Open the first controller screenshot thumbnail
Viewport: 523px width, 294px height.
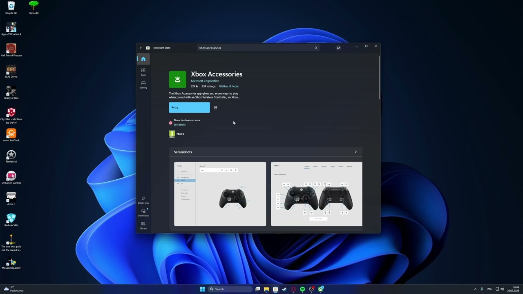coord(220,194)
